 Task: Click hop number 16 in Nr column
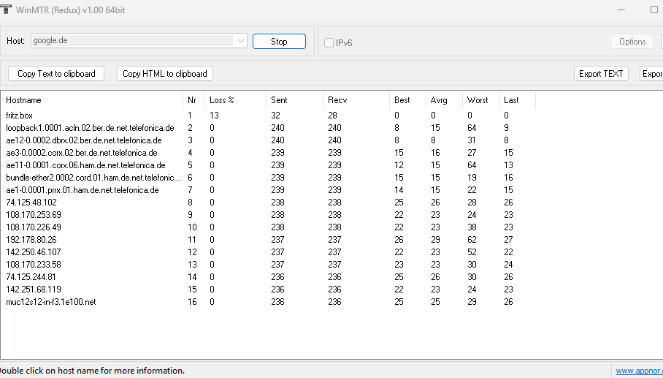click(x=192, y=302)
